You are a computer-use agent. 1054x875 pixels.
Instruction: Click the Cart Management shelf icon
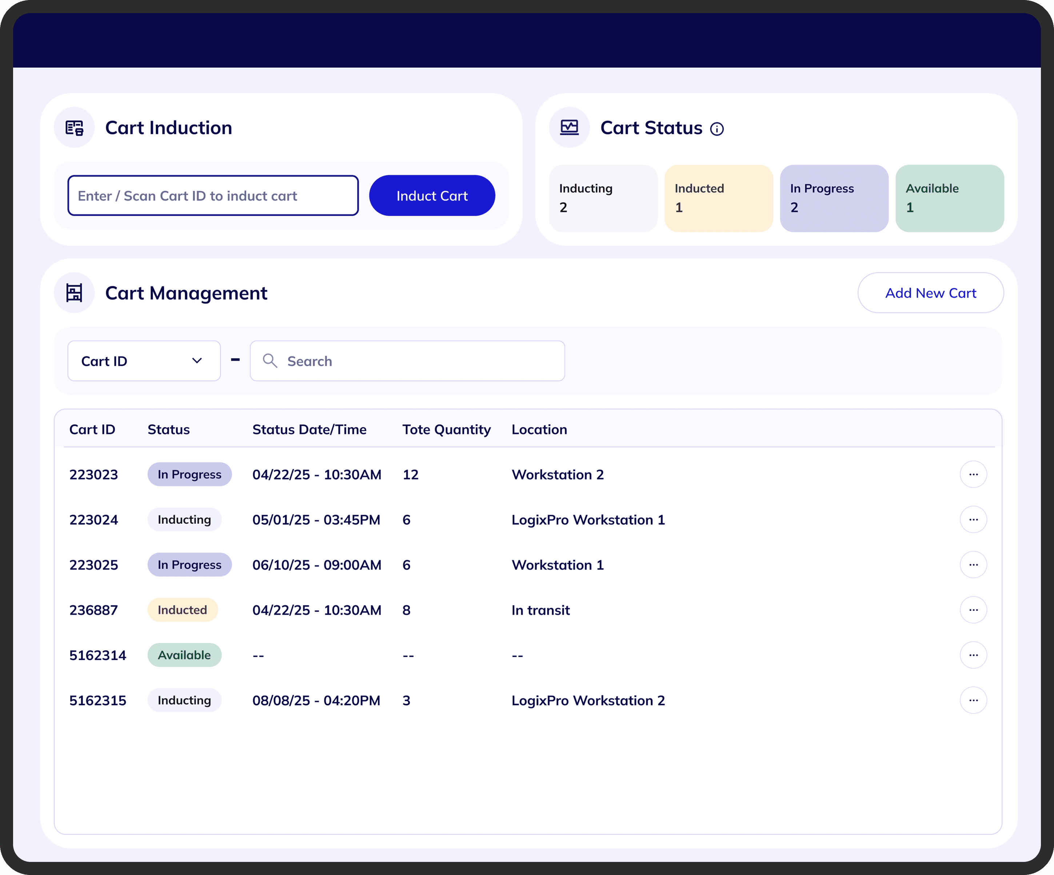(74, 293)
